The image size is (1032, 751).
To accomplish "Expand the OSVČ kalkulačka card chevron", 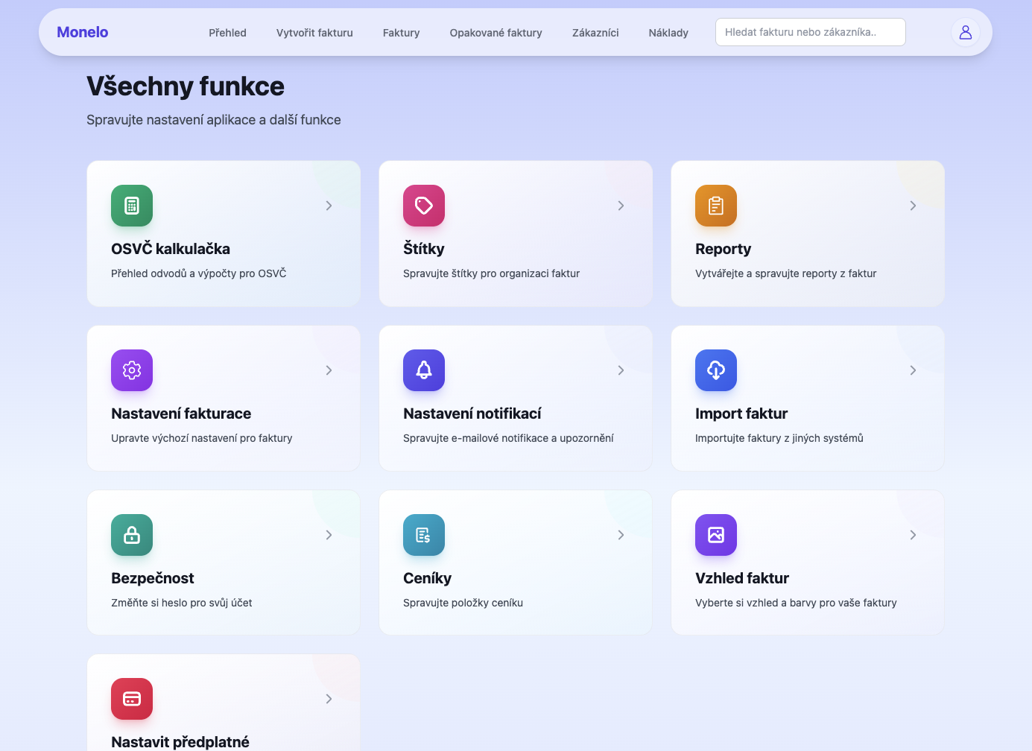I will point(329,206).
